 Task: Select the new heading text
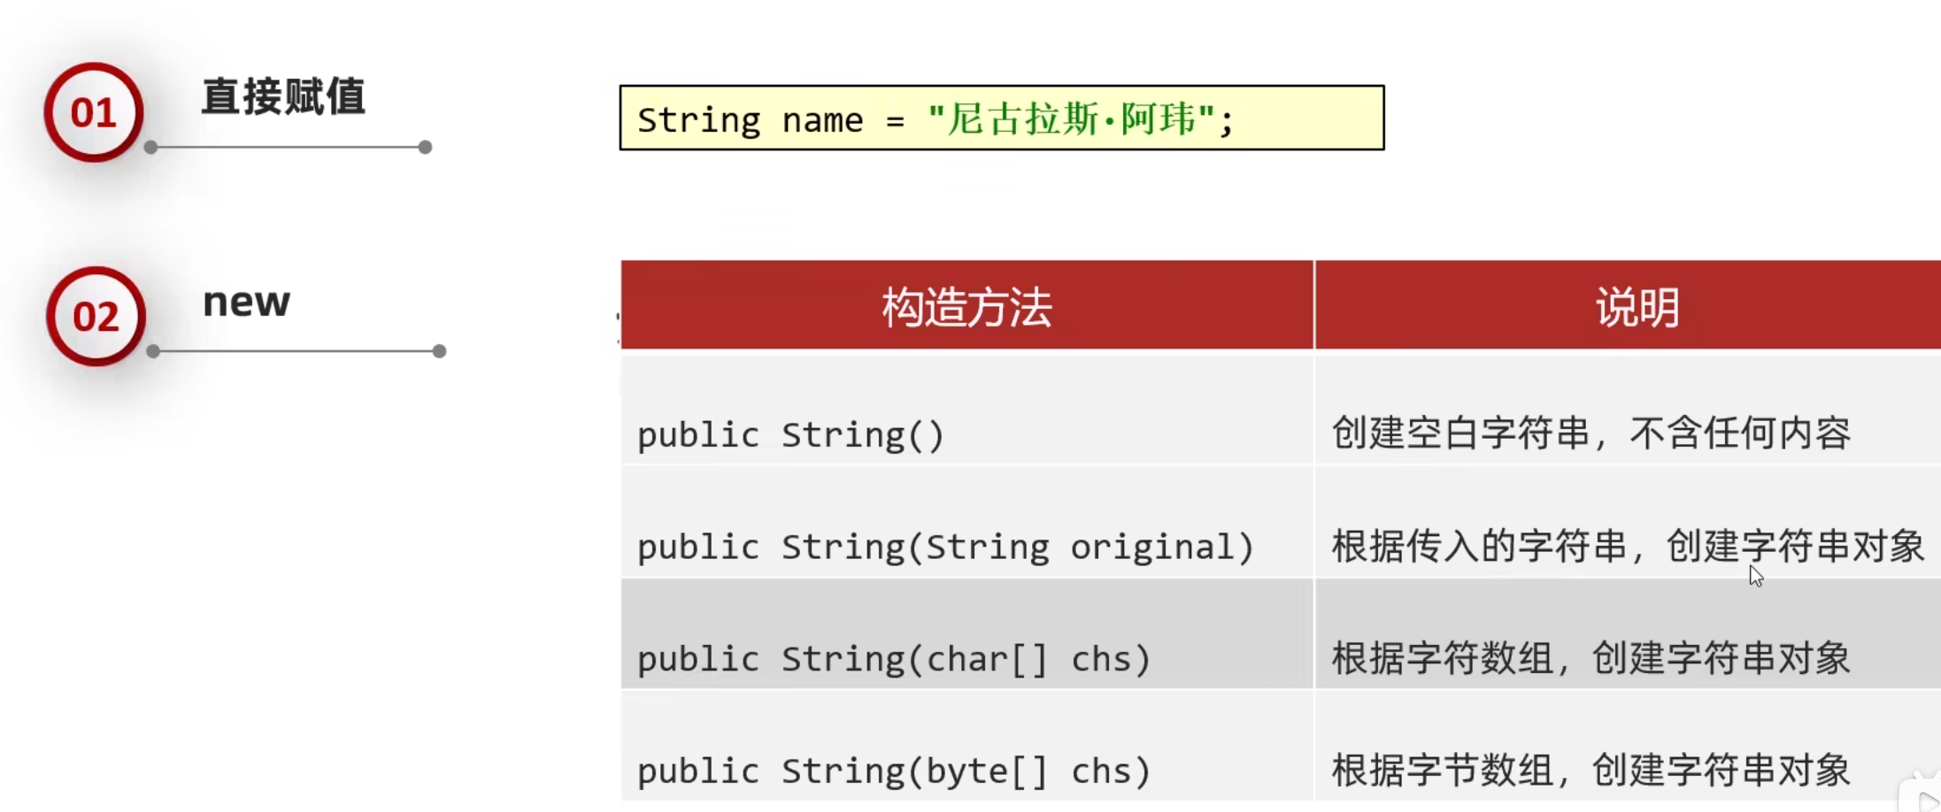tap(246, 303)
